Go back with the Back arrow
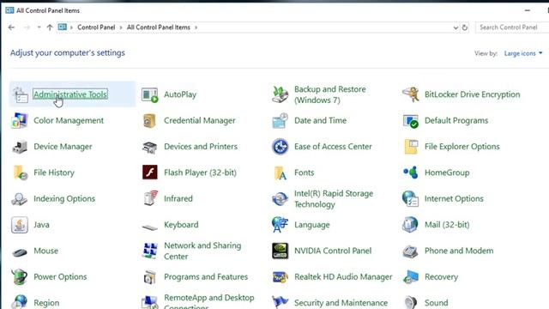 point(11,27)
